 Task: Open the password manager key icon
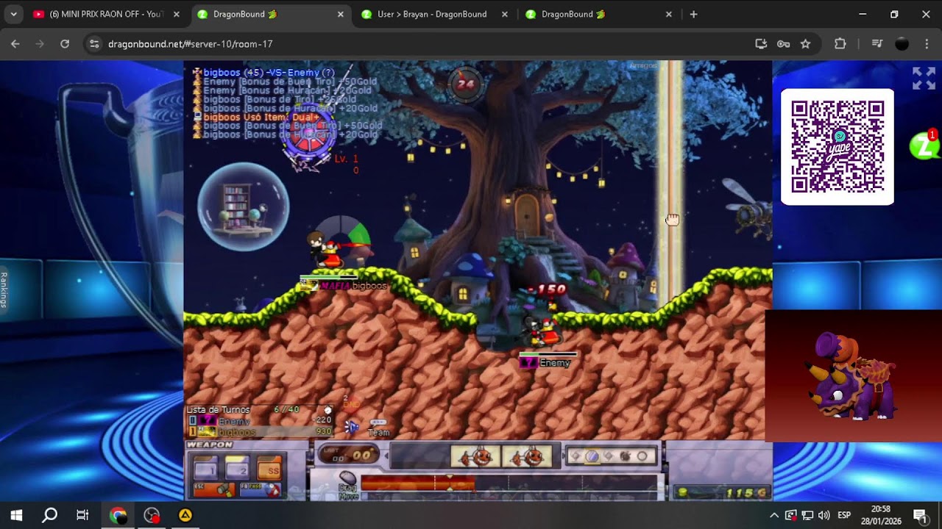tap(783, 44)
